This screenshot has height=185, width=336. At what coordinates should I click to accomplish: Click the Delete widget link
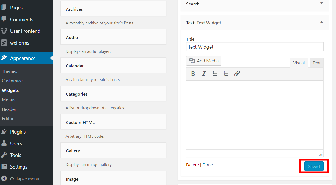pos(192,165)
